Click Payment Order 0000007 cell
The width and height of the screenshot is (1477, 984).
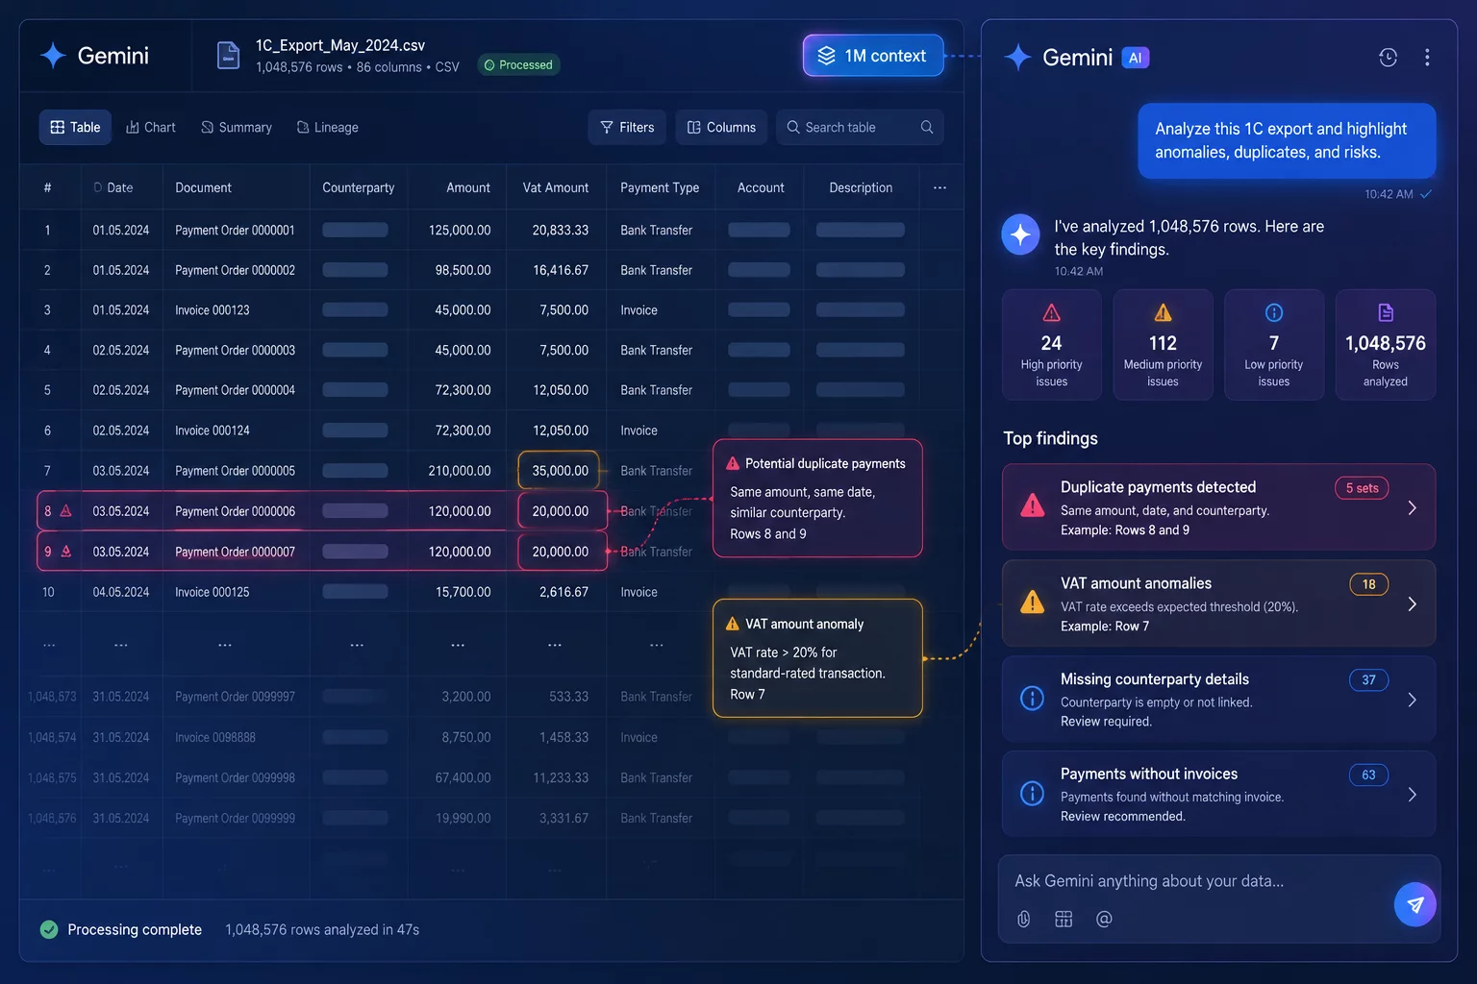click(x=235, y=552)
